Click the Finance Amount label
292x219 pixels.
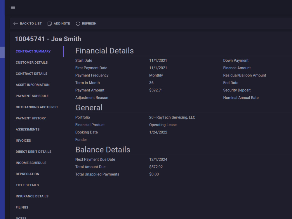tap(237, 68)
